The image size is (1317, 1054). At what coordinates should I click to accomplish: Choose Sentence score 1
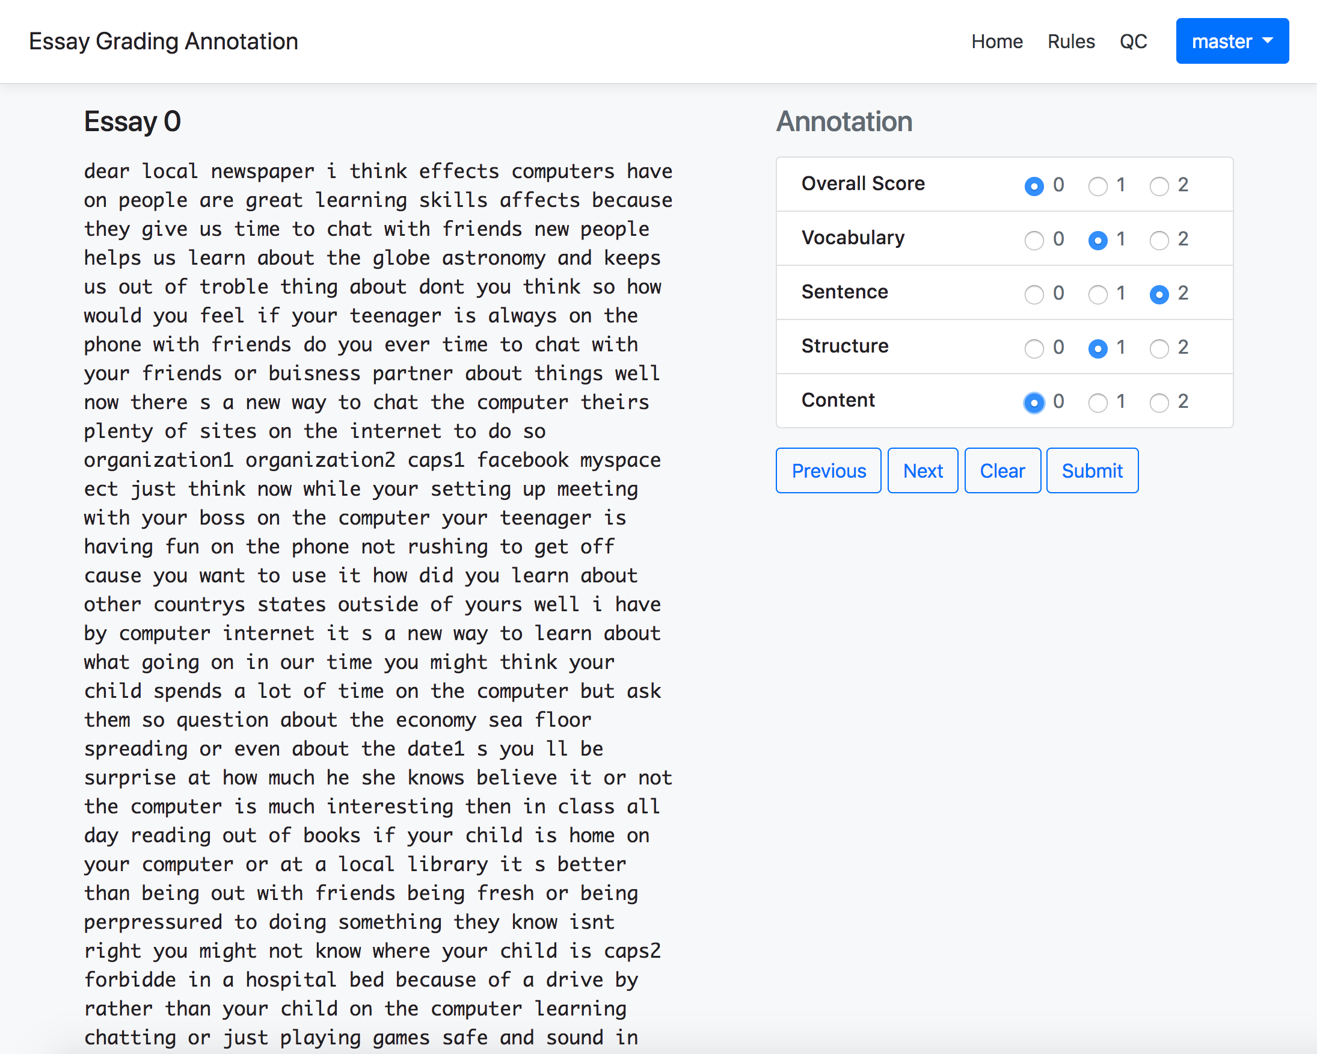pyautogui.click(x=1097, y=295)
